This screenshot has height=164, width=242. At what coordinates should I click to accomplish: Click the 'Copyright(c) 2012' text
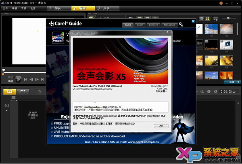click(159, 86)
